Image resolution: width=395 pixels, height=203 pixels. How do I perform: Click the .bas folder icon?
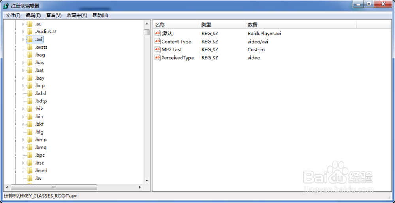(x=30, y=63)
